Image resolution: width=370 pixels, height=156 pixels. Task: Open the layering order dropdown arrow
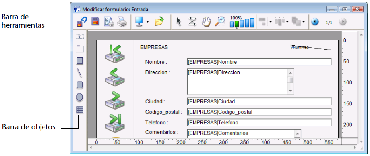click(304, 22)
